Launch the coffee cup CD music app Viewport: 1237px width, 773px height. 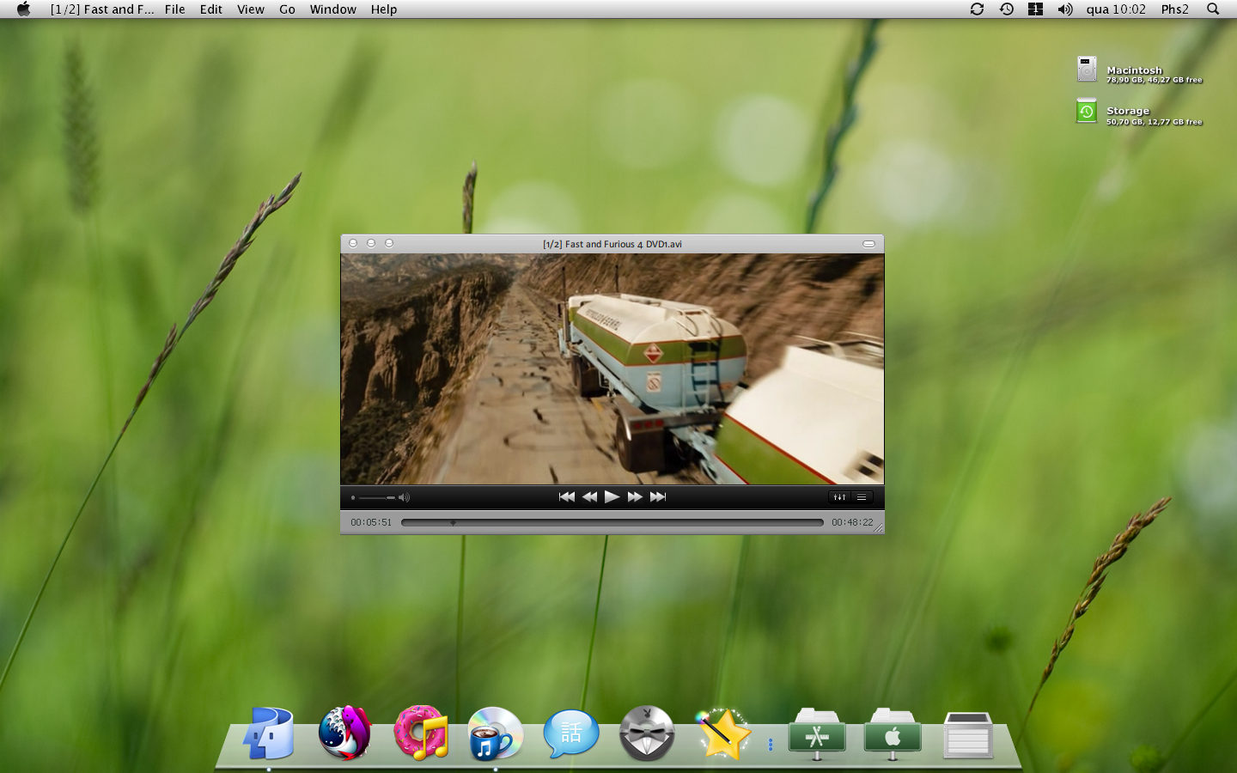point(496,733)
